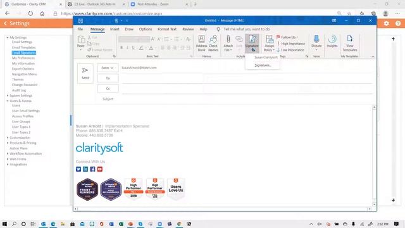Click the claritysoft logo in the signature
405x228 pixels.
click(x=99, y=148)
